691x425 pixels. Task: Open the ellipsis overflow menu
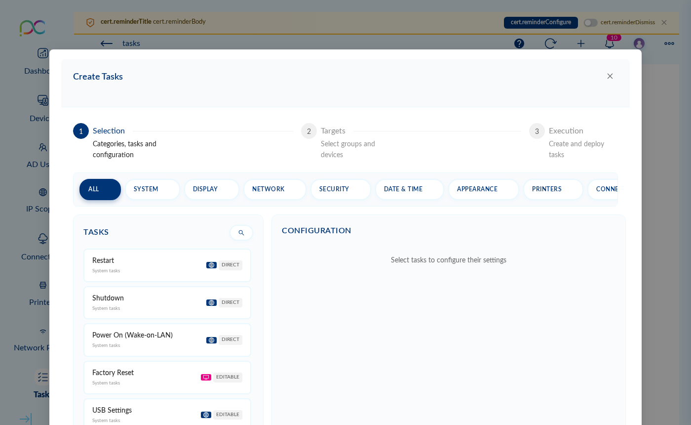[669, 43]
